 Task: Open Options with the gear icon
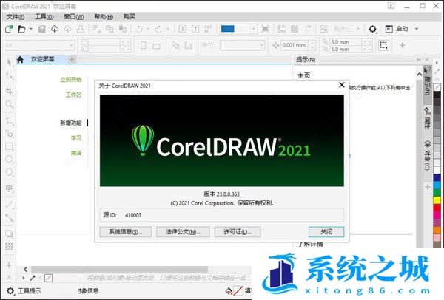click(373, 29)
